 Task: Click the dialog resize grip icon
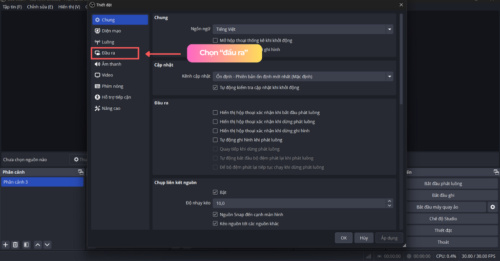404,245
